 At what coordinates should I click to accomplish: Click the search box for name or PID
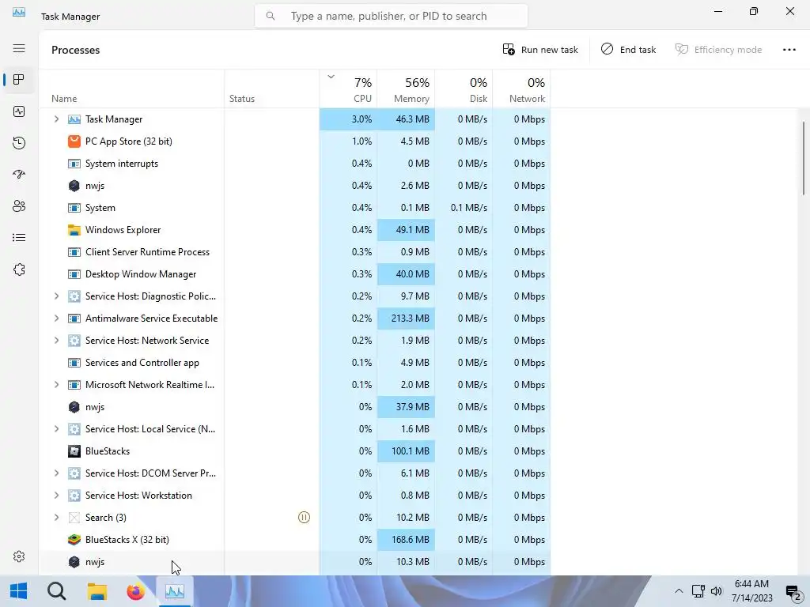[x=391, y=16]
